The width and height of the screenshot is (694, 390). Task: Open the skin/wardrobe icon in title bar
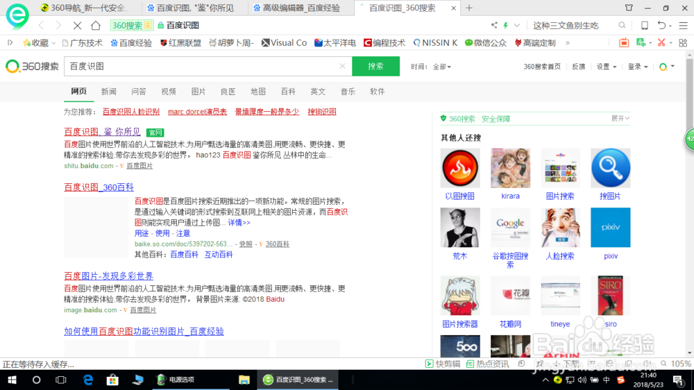[629, 8]
